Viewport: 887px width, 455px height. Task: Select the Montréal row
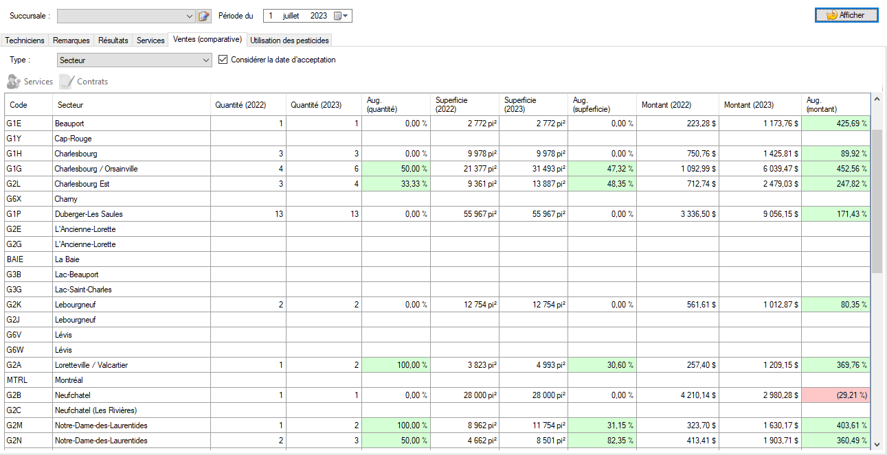(x=437, y=380)
